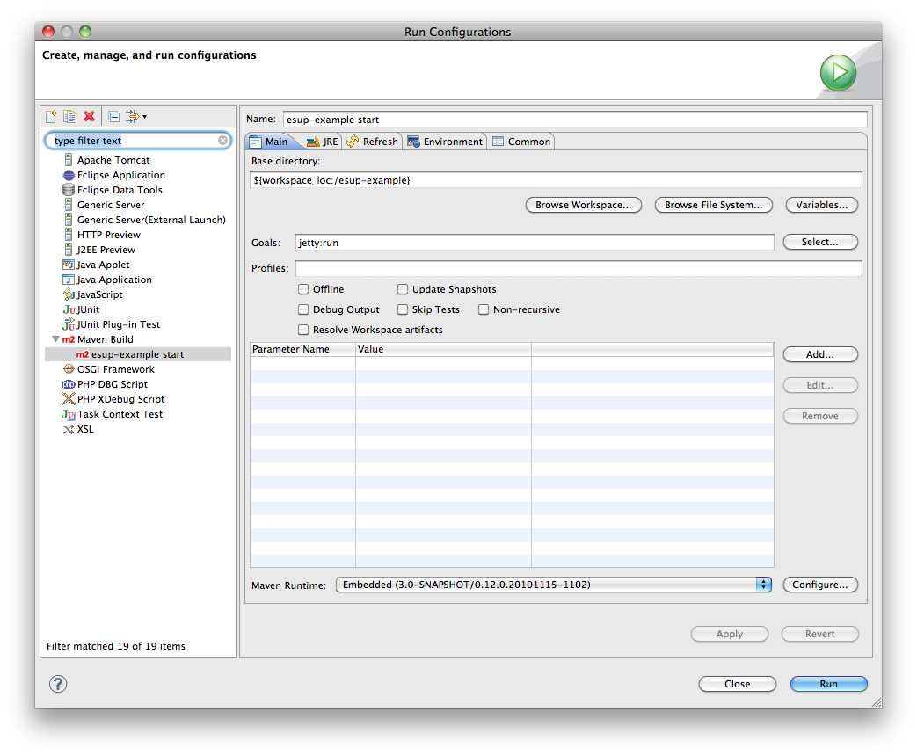Image resolution: width=917 pixels, height=756 pixels.
Task: Check Resolve Workspace artifacts option
Action: (x=303, y=330)
